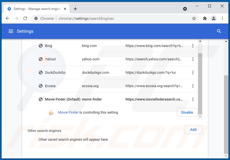Click the globe icon beside Ecosia
This screenshot has height=160, width=230.
point(41,86)
